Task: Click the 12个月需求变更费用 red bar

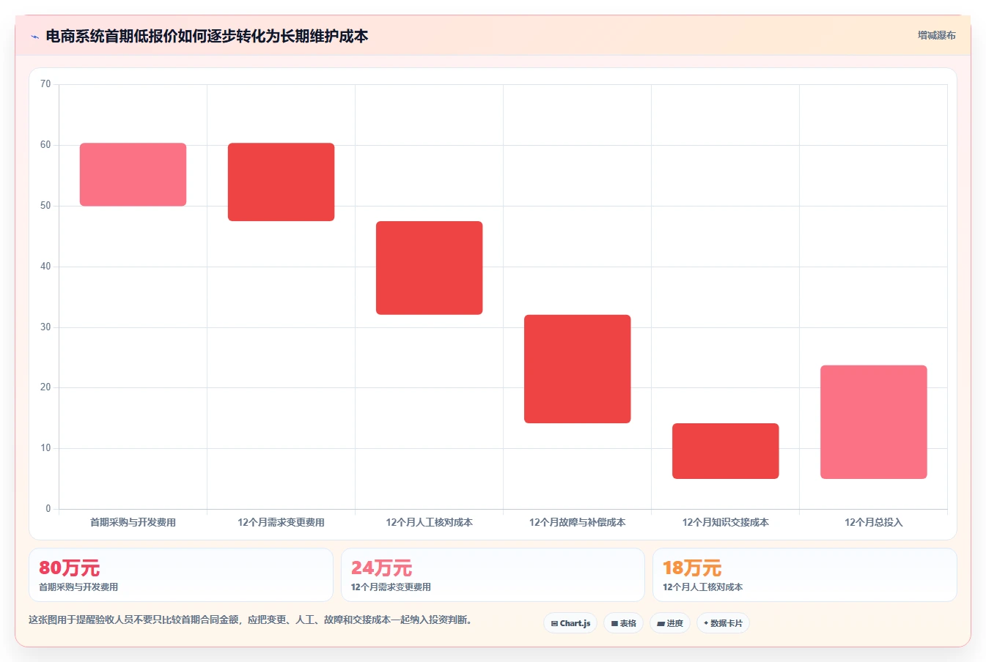Action: (281, 182)
